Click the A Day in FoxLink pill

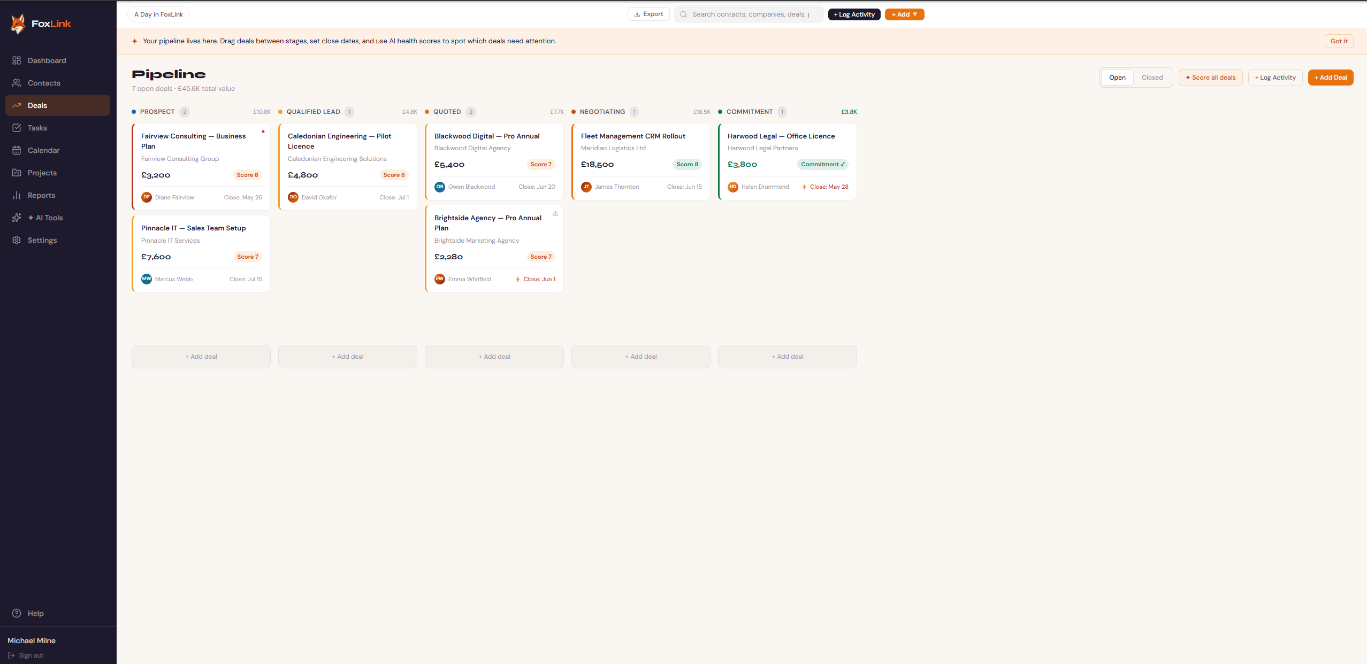point(158,14)
